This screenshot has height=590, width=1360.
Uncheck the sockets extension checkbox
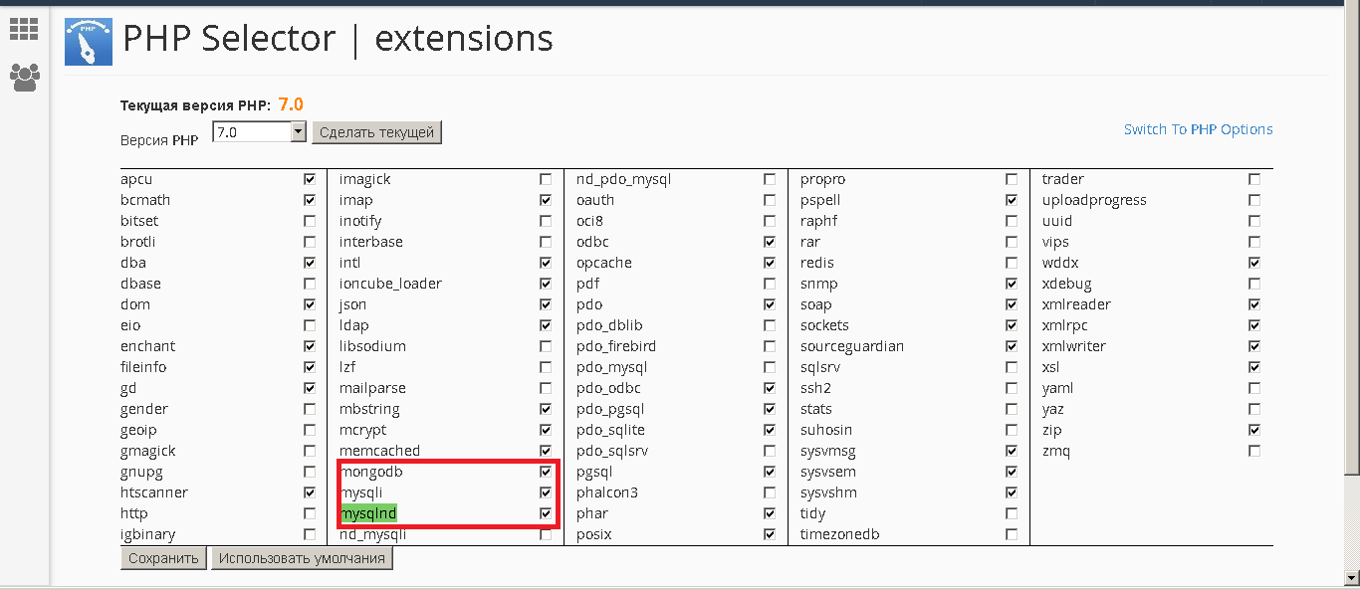tap(1012, 325)
